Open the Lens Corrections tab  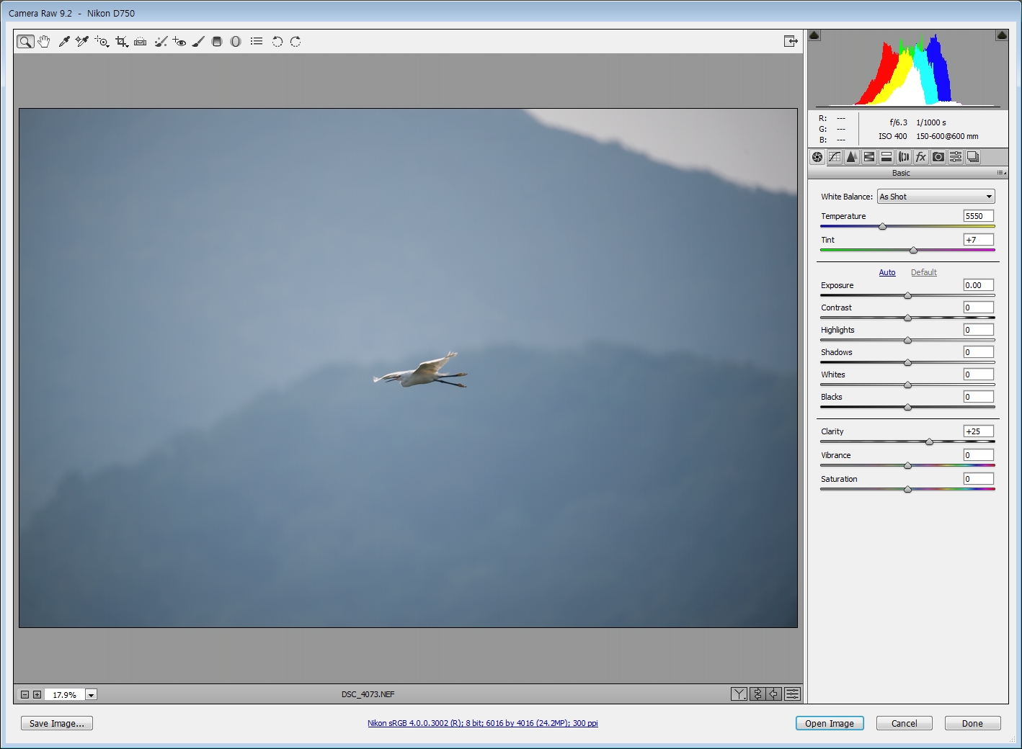(904, 157)
